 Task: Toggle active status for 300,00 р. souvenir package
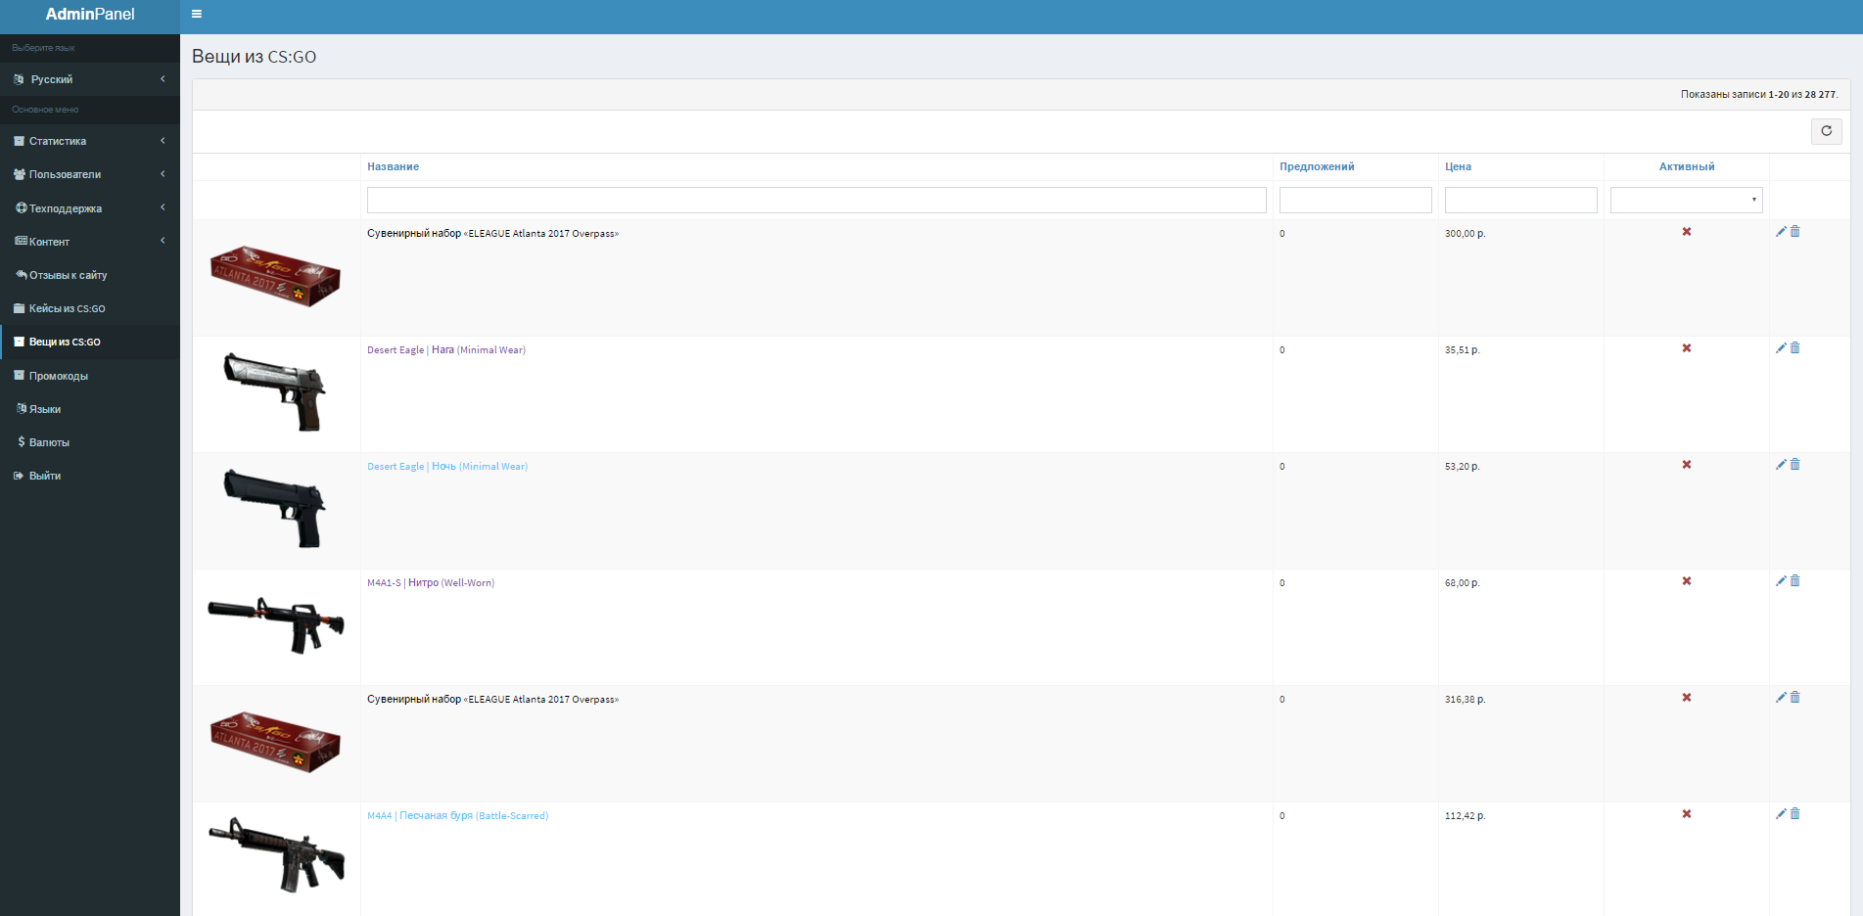(x=1687, y=232)
